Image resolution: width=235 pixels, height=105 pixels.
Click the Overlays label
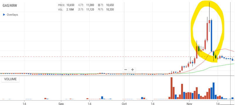coord(12,15)
